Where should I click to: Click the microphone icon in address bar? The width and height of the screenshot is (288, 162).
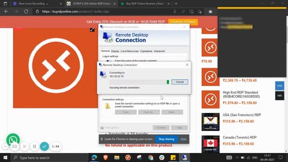175,11
